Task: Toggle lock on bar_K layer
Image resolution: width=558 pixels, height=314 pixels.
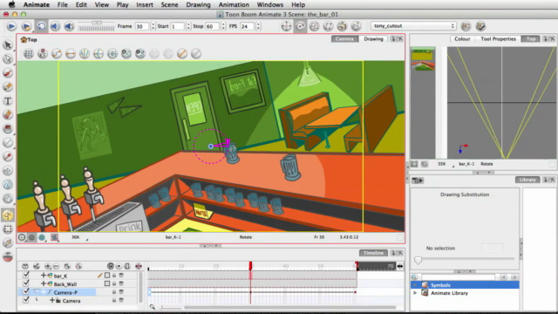Action: [114, 276]
